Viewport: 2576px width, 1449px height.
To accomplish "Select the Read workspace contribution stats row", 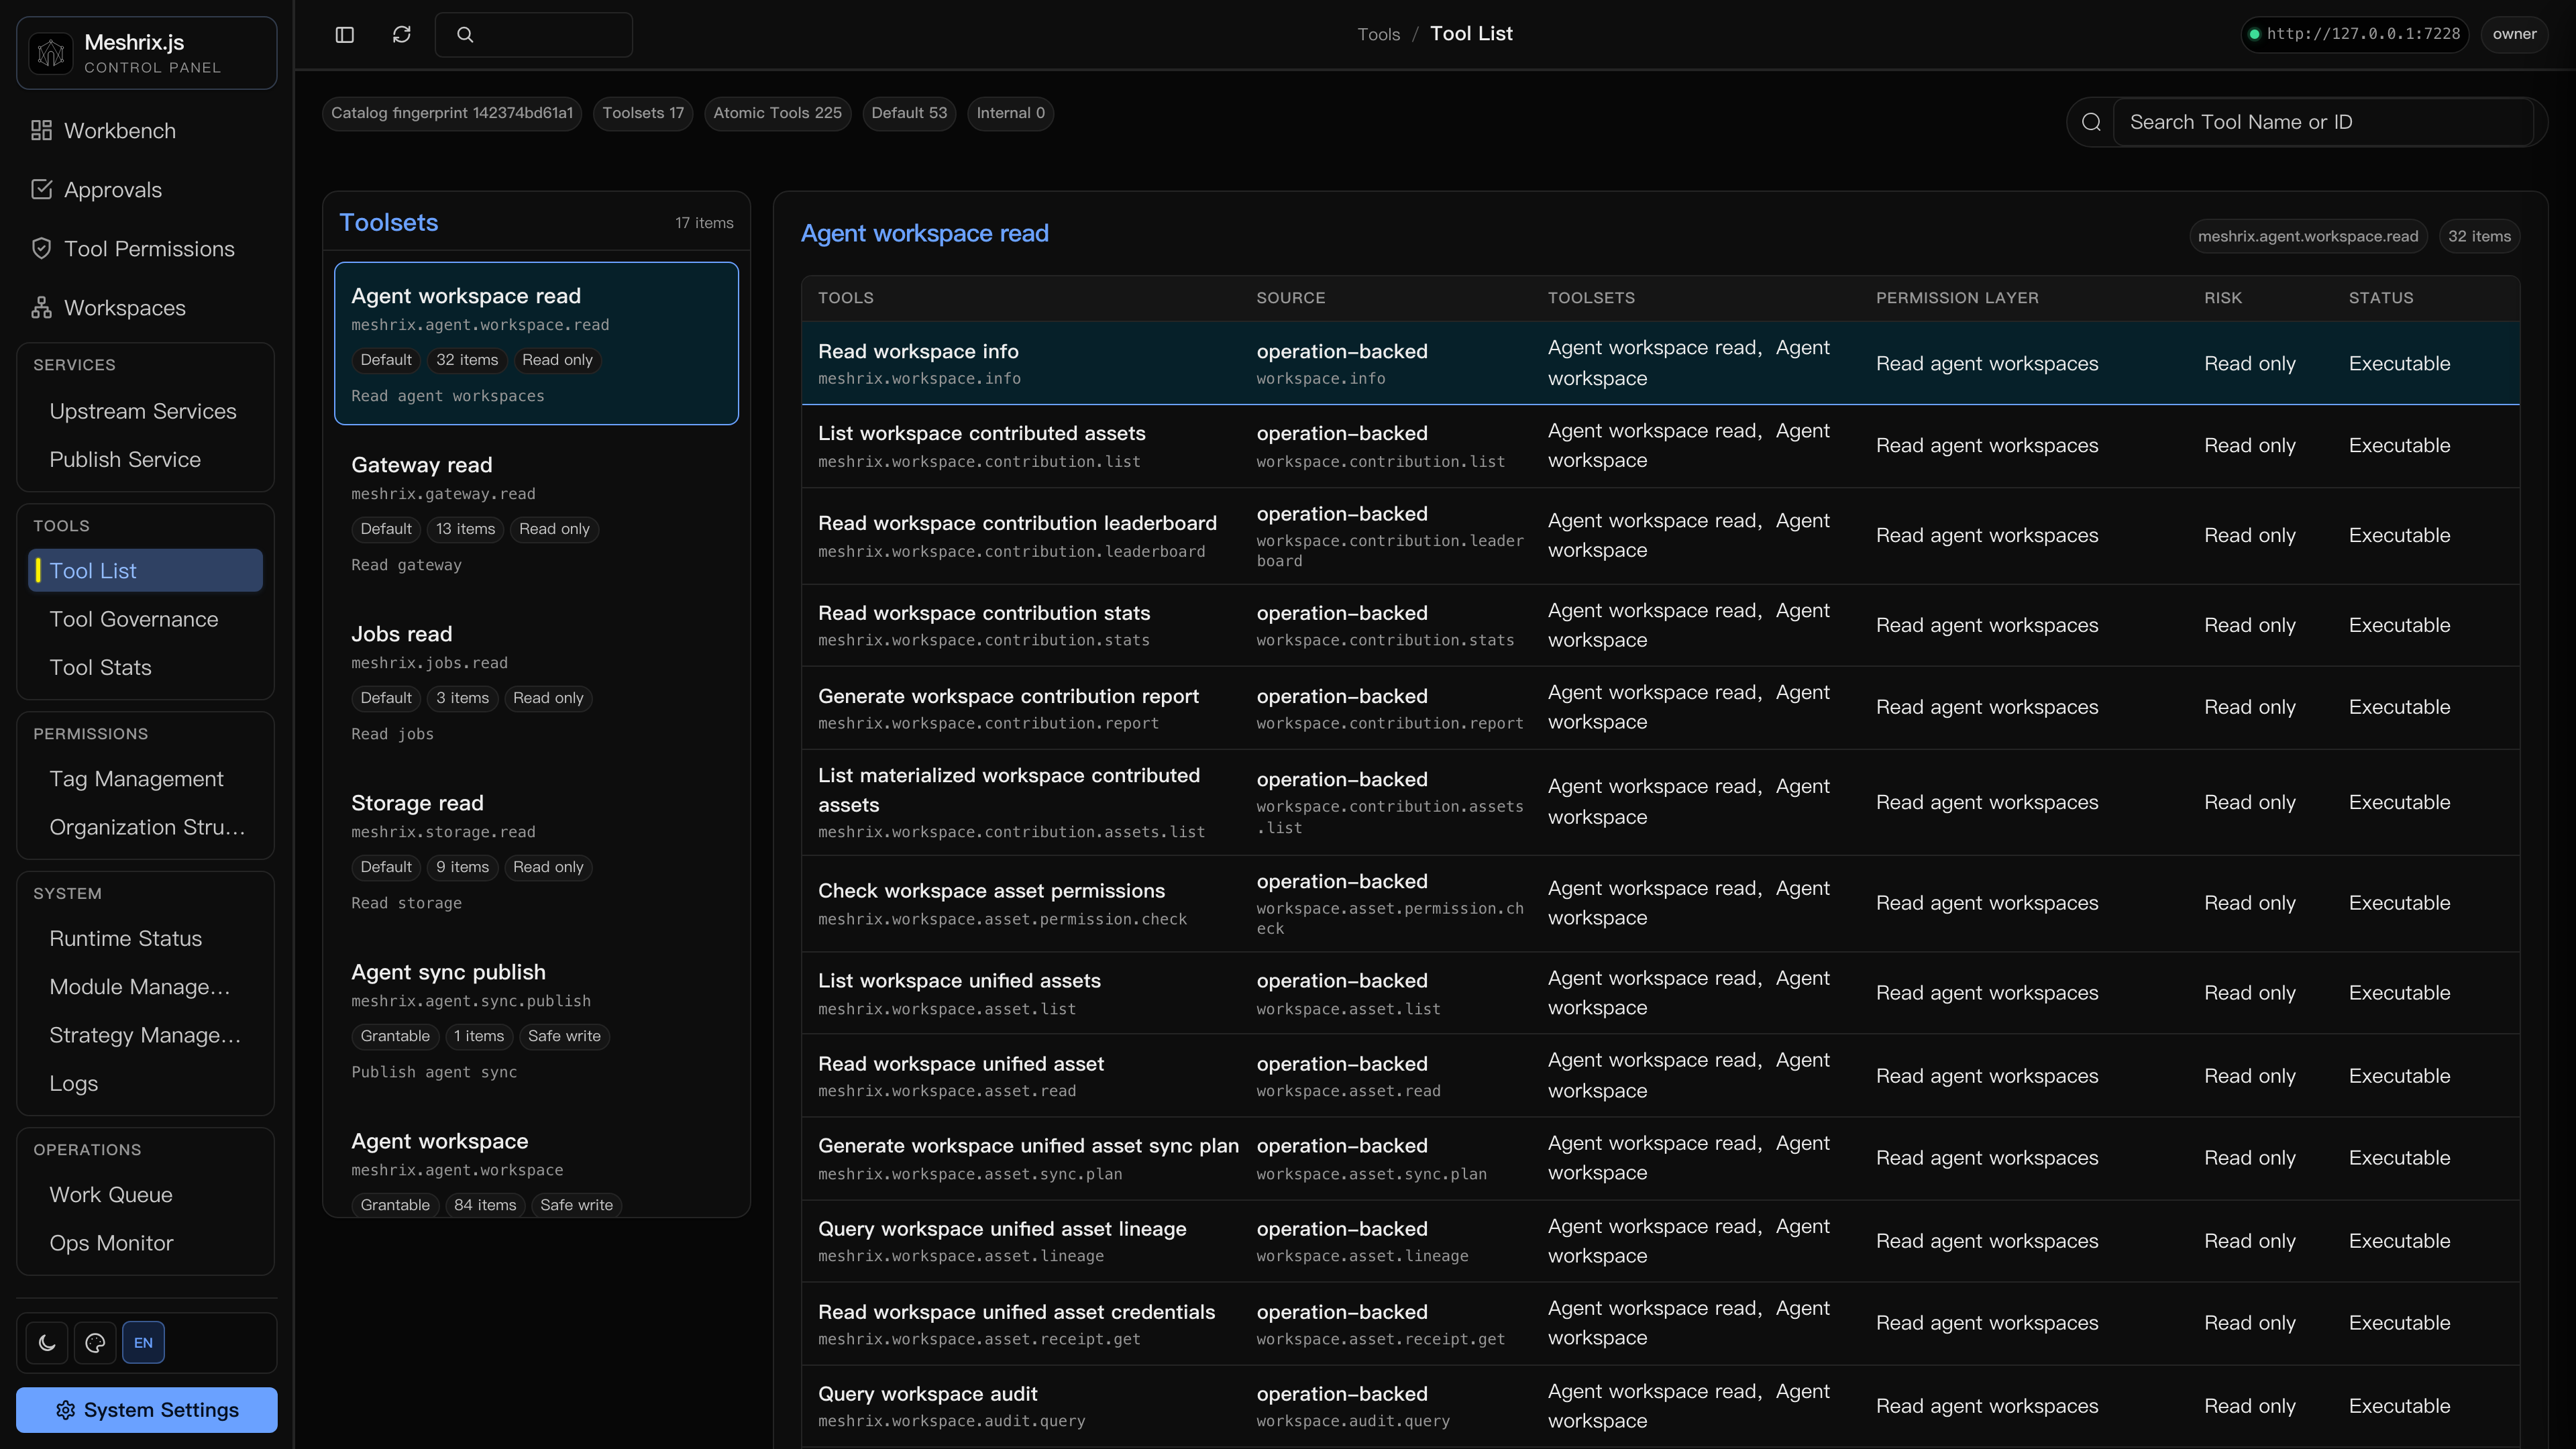I will [1660, 626].
